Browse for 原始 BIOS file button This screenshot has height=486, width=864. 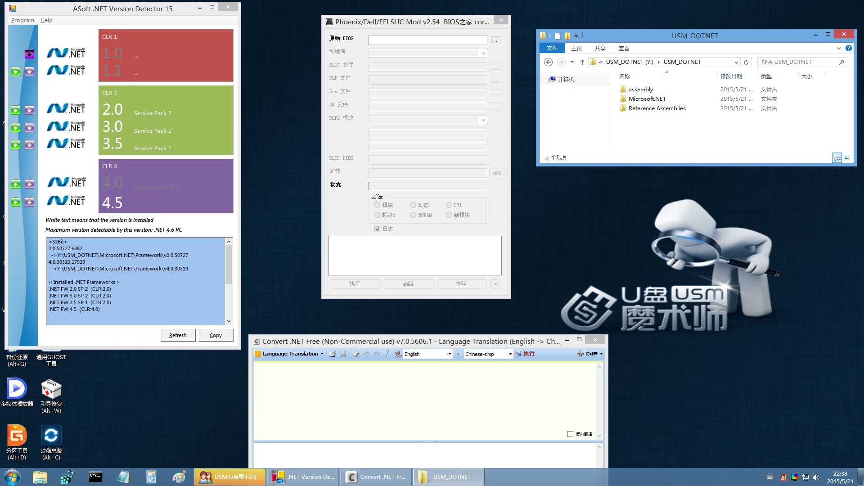coord(496,40)
